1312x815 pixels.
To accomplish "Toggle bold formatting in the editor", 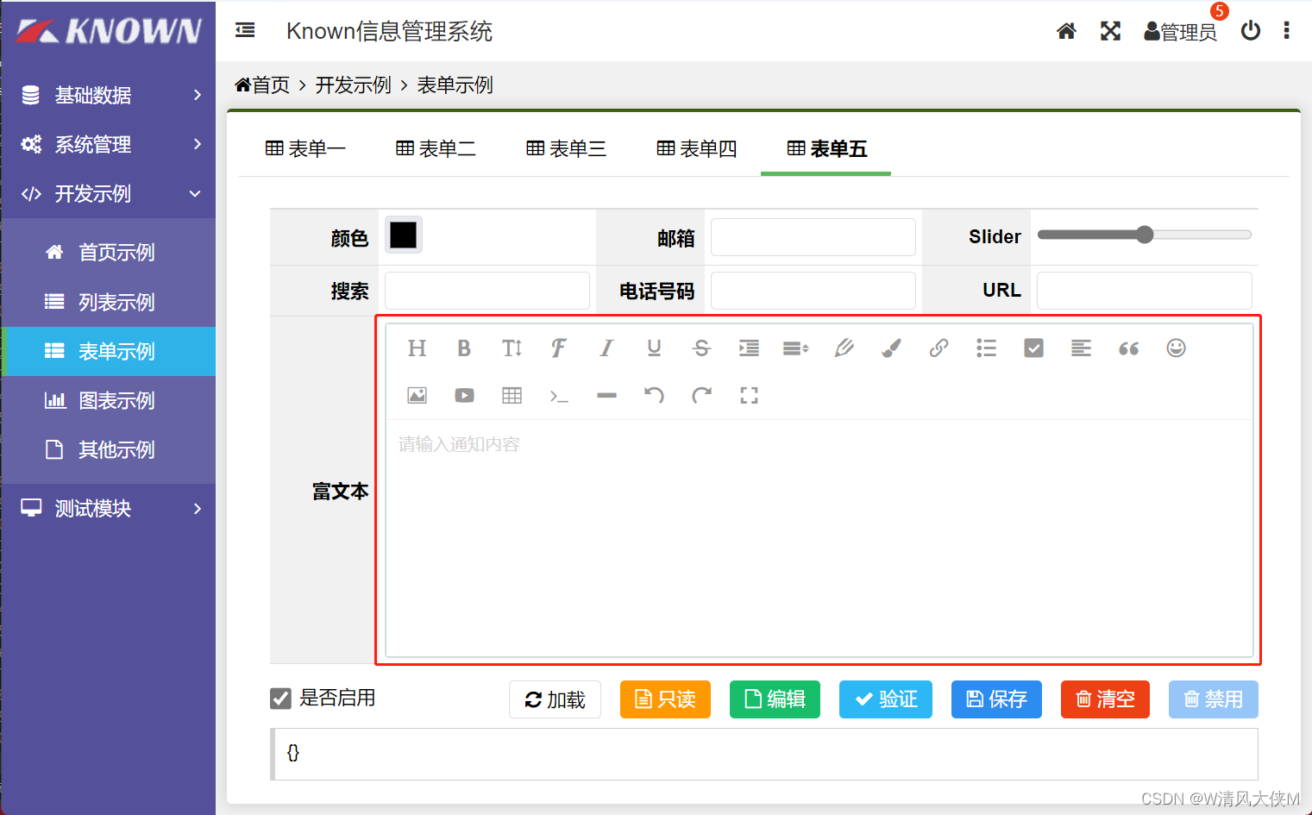I will point(464,348).
